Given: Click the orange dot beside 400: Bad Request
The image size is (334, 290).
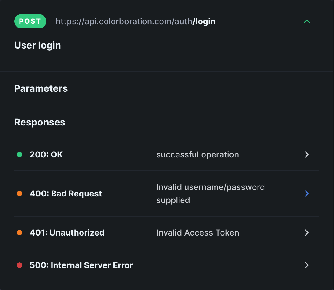Looking at the screenshot, I should pyautogui.click(x=20, y=194).
